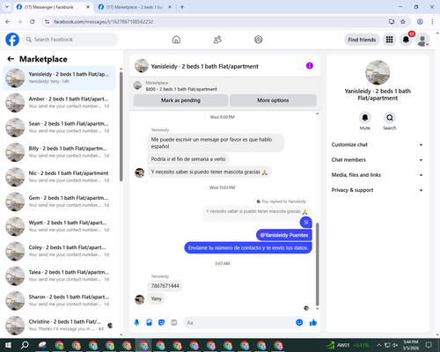Search within the conversation
This screenshot has width=440, height=352.
pos(390,118)
